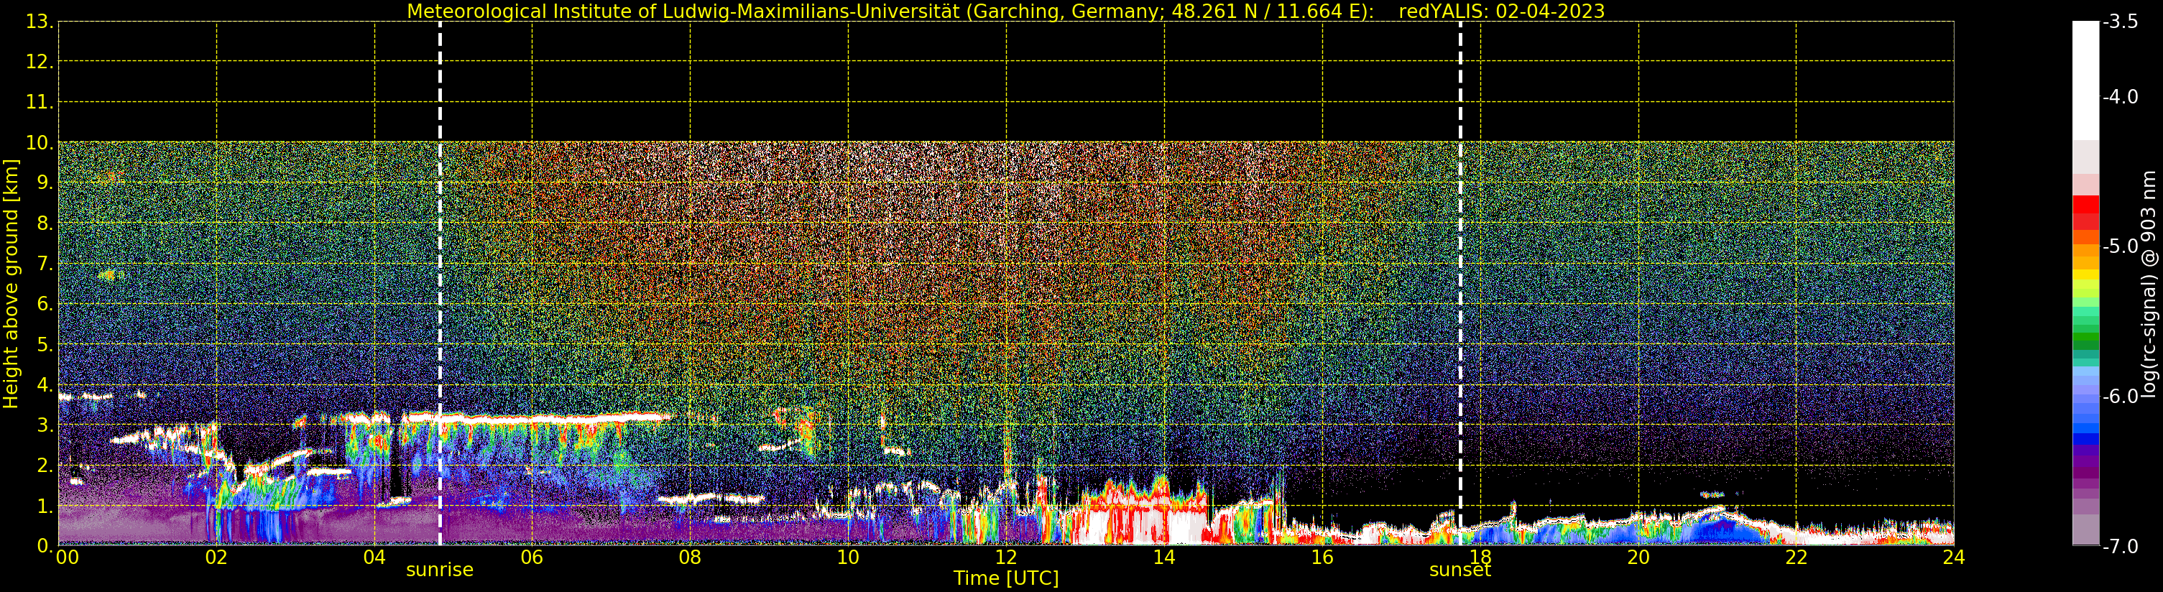Click the '-4.0' colorbar tick label
This screenshot has height=592, width=2163.
2120,98
